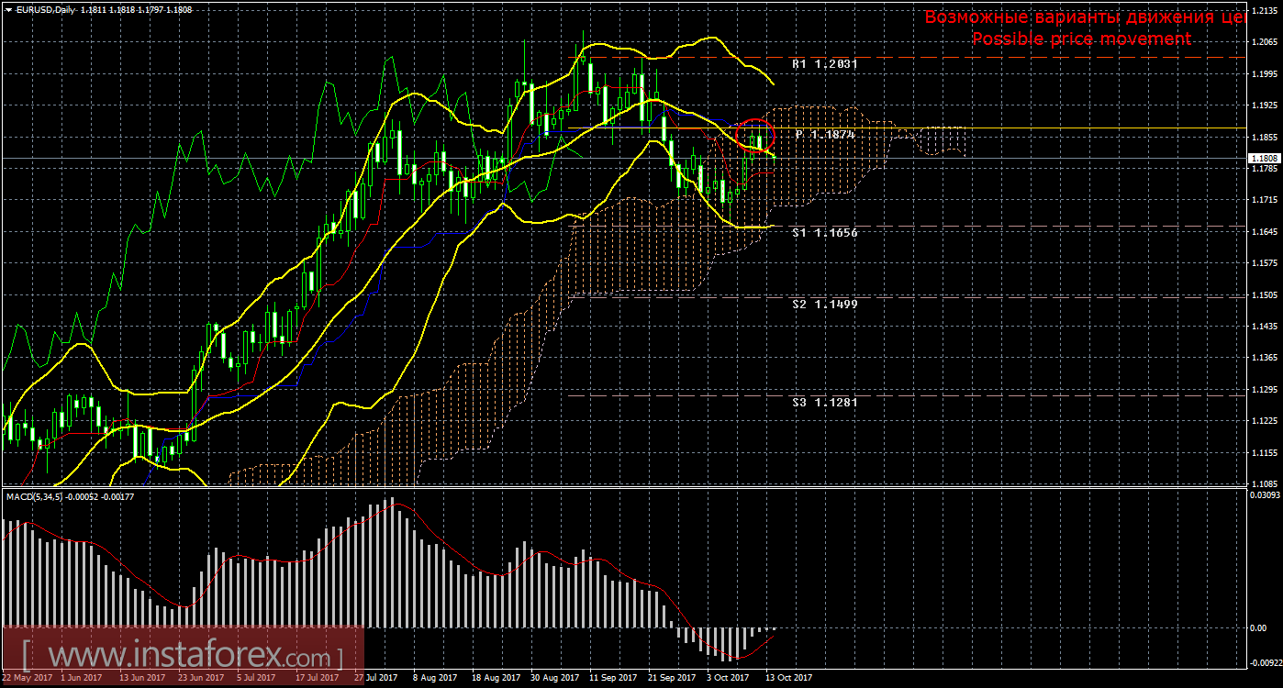Click the 11 Sep 2017 date label

pyautogui.click(x=614, y=678)
